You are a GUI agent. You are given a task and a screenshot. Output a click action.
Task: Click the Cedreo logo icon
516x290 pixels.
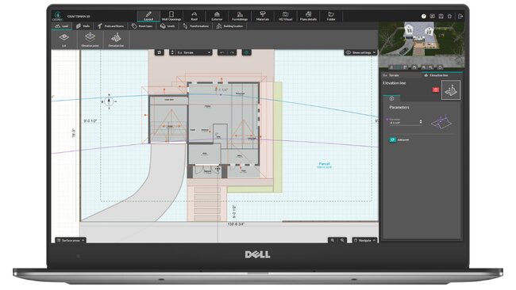58,16
